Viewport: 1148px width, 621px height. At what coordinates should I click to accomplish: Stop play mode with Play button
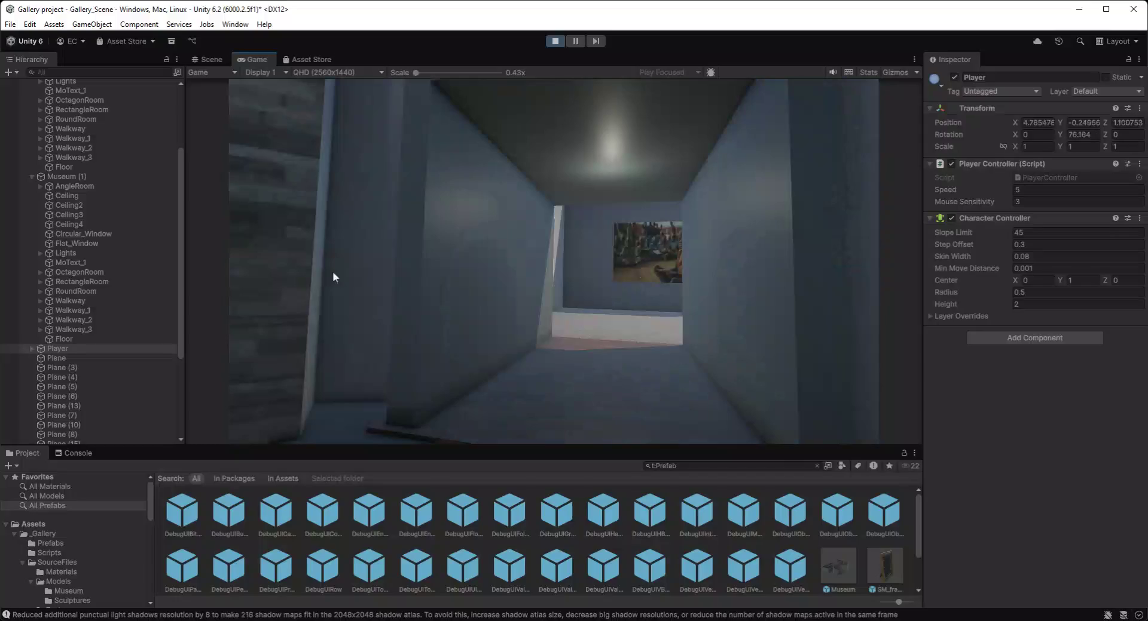click(x=555, y=41)
